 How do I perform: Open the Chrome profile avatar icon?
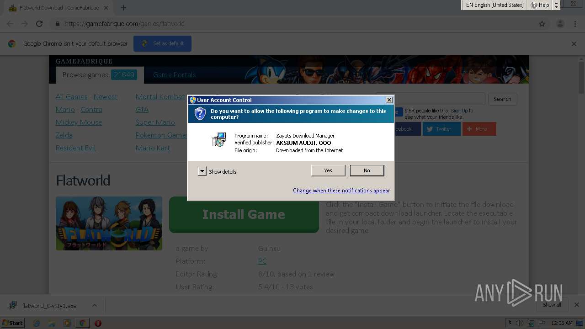click(x=560, y=24)
